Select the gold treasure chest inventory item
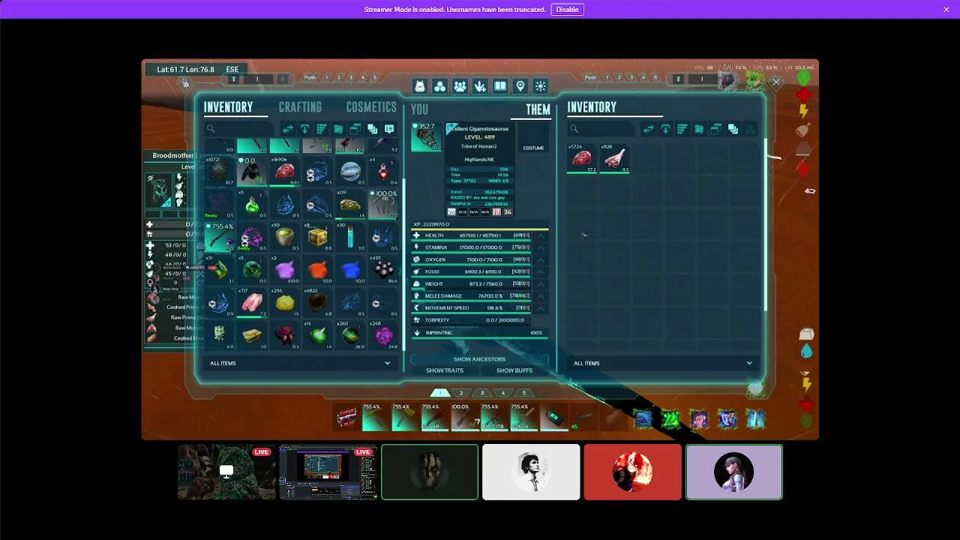The width and height of the screenshot is (960, 540). 318,237
